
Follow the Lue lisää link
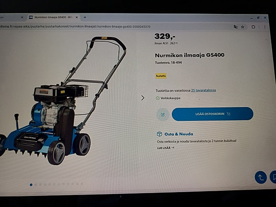[166, 148]
